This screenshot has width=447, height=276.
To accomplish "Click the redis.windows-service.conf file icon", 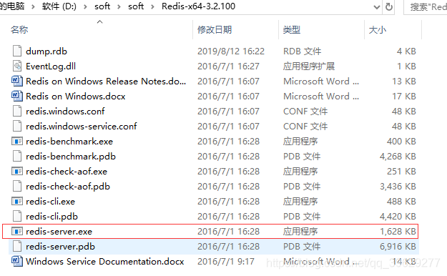I will 17,126.
